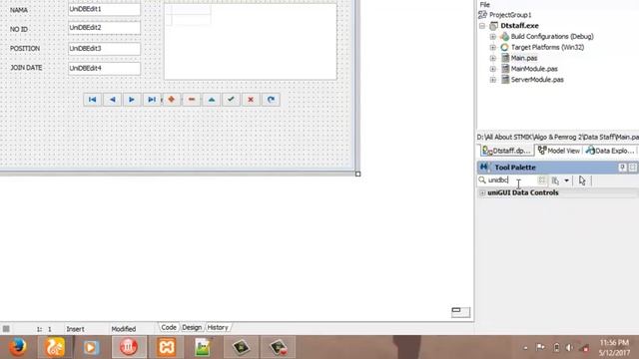Select Build Configurations (Debug) item
This screenshot has width=639, height=359.
(552, 37)
